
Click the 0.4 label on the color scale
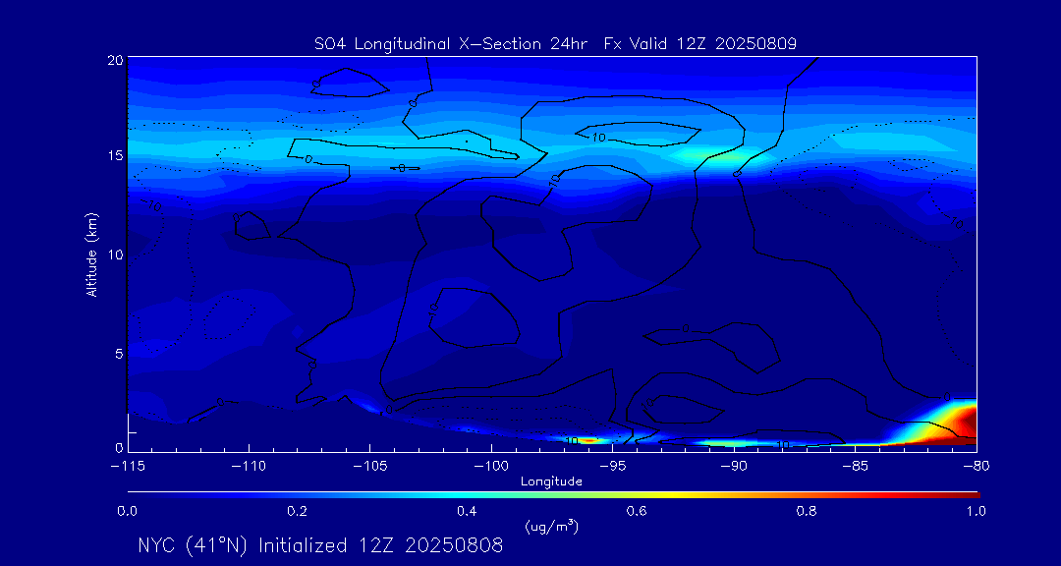(467, 511)
